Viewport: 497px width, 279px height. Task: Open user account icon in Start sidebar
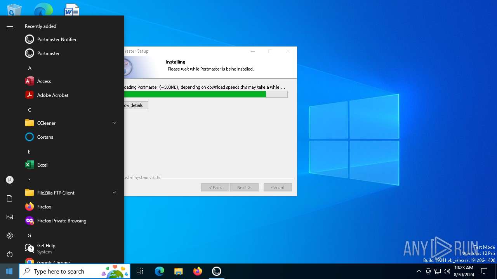tap(10, 180)
